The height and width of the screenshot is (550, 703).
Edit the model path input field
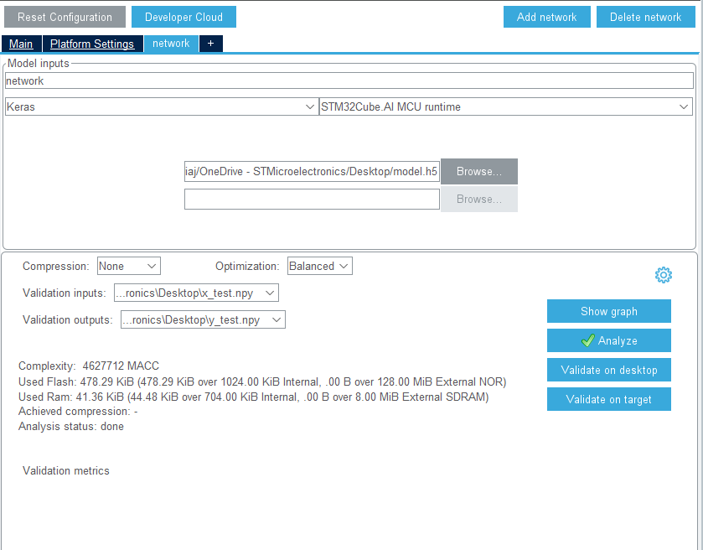tap(312, 171)
